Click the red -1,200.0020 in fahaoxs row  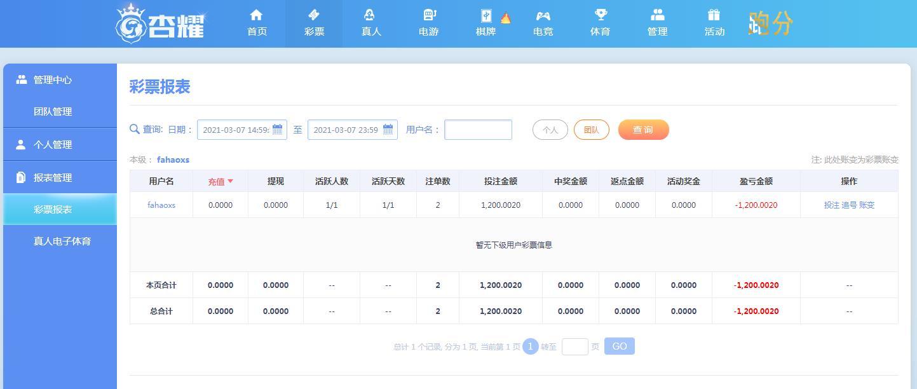(x=756, y=205)
